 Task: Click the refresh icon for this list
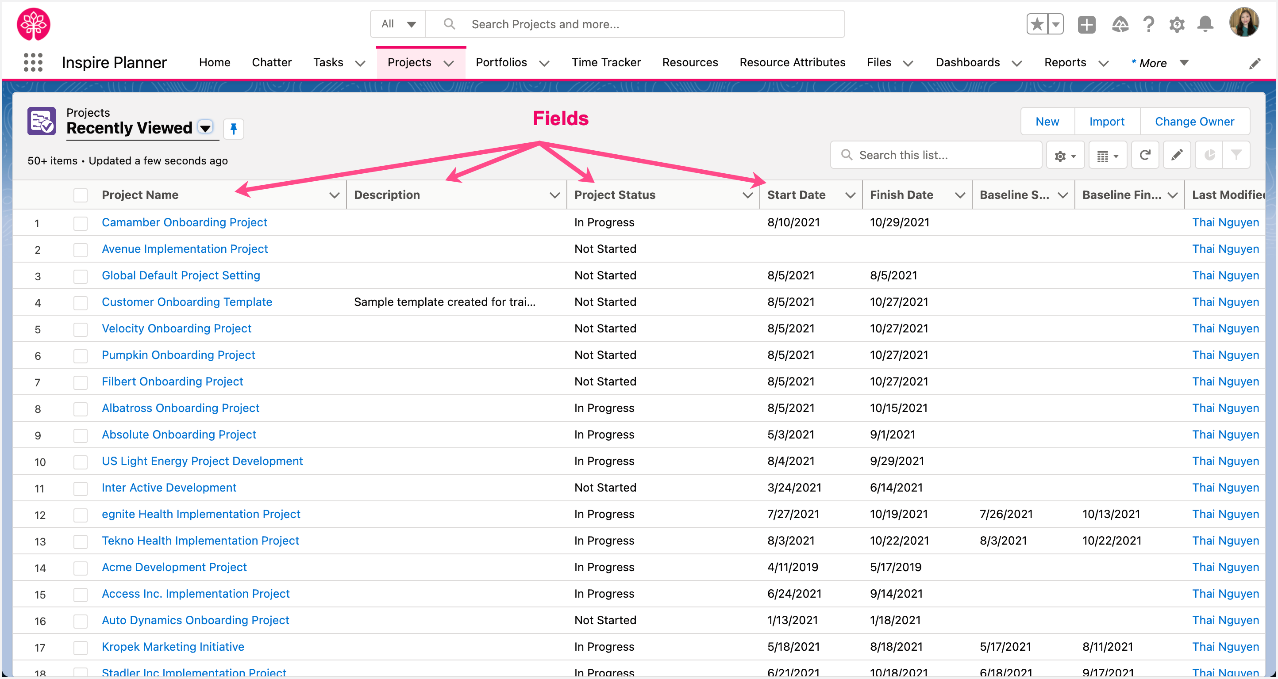[x=1147, y=155]
